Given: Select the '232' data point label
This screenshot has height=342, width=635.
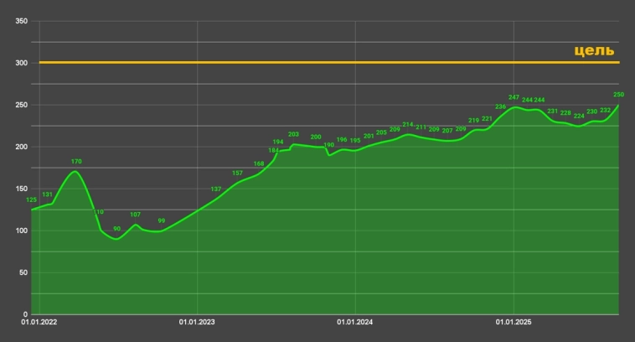Looking at the screenshot, I should click(x=606, y=110).
